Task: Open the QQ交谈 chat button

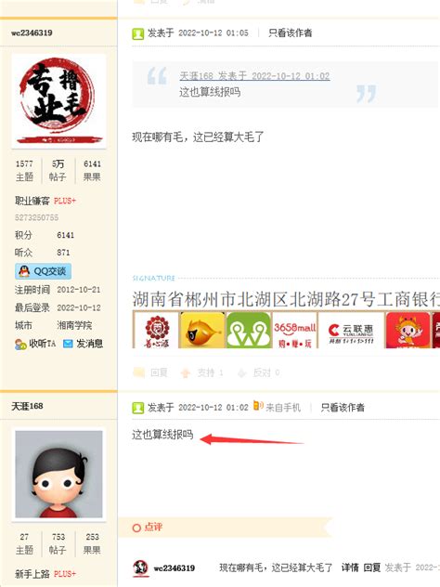Action: 43,271
